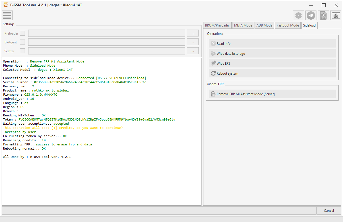The image size is (343, 222).
Task: Click 'rothko_mx_tc_global' product name
Action: point(50,90)
